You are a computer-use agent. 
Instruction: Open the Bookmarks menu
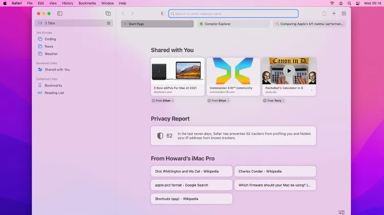pos(87,3)
